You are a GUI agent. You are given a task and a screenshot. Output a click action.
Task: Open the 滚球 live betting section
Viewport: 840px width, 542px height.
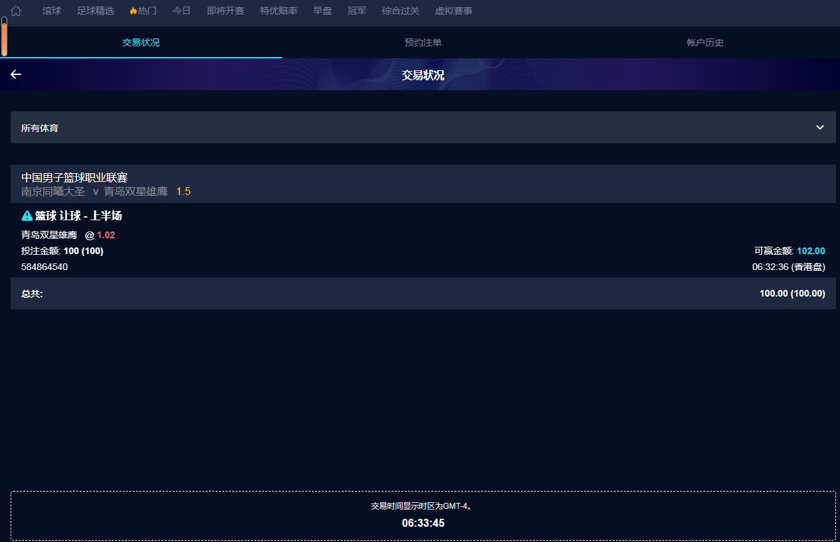point(51,10)
